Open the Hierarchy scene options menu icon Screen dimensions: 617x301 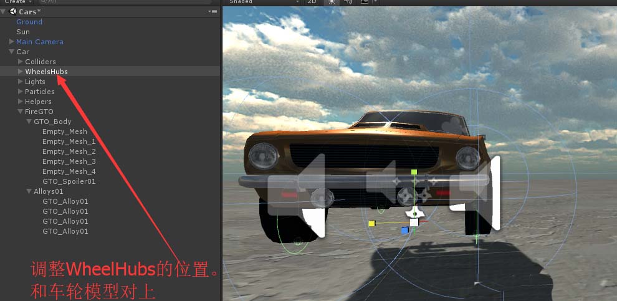(x=213, y=12)
